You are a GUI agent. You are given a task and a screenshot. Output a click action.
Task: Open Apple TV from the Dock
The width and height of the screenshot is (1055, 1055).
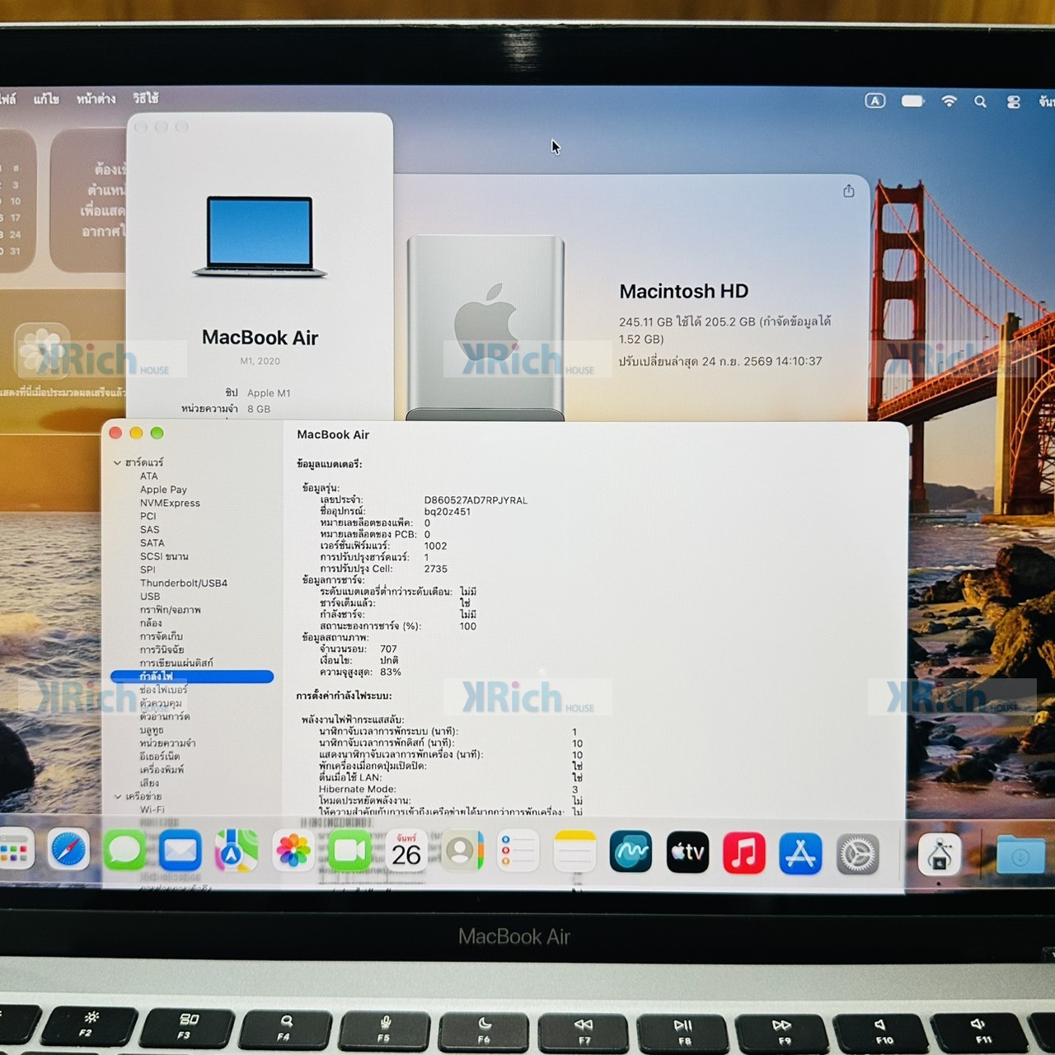tap(687, 853)
